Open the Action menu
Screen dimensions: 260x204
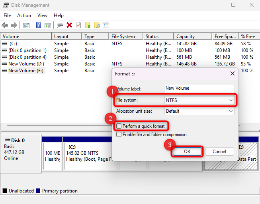tap(24, 15)
